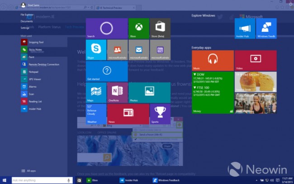This screenshot has height=184, width=294.
Task: Open the Mail envelope tile
Action: (x=139, y=50)
